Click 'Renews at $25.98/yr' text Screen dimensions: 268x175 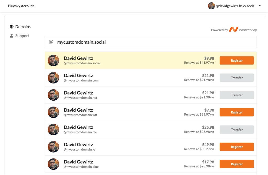tap(199, 132)
